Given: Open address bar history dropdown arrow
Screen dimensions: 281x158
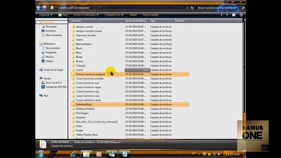Looking at the screenshot, I should click(187, 8).
